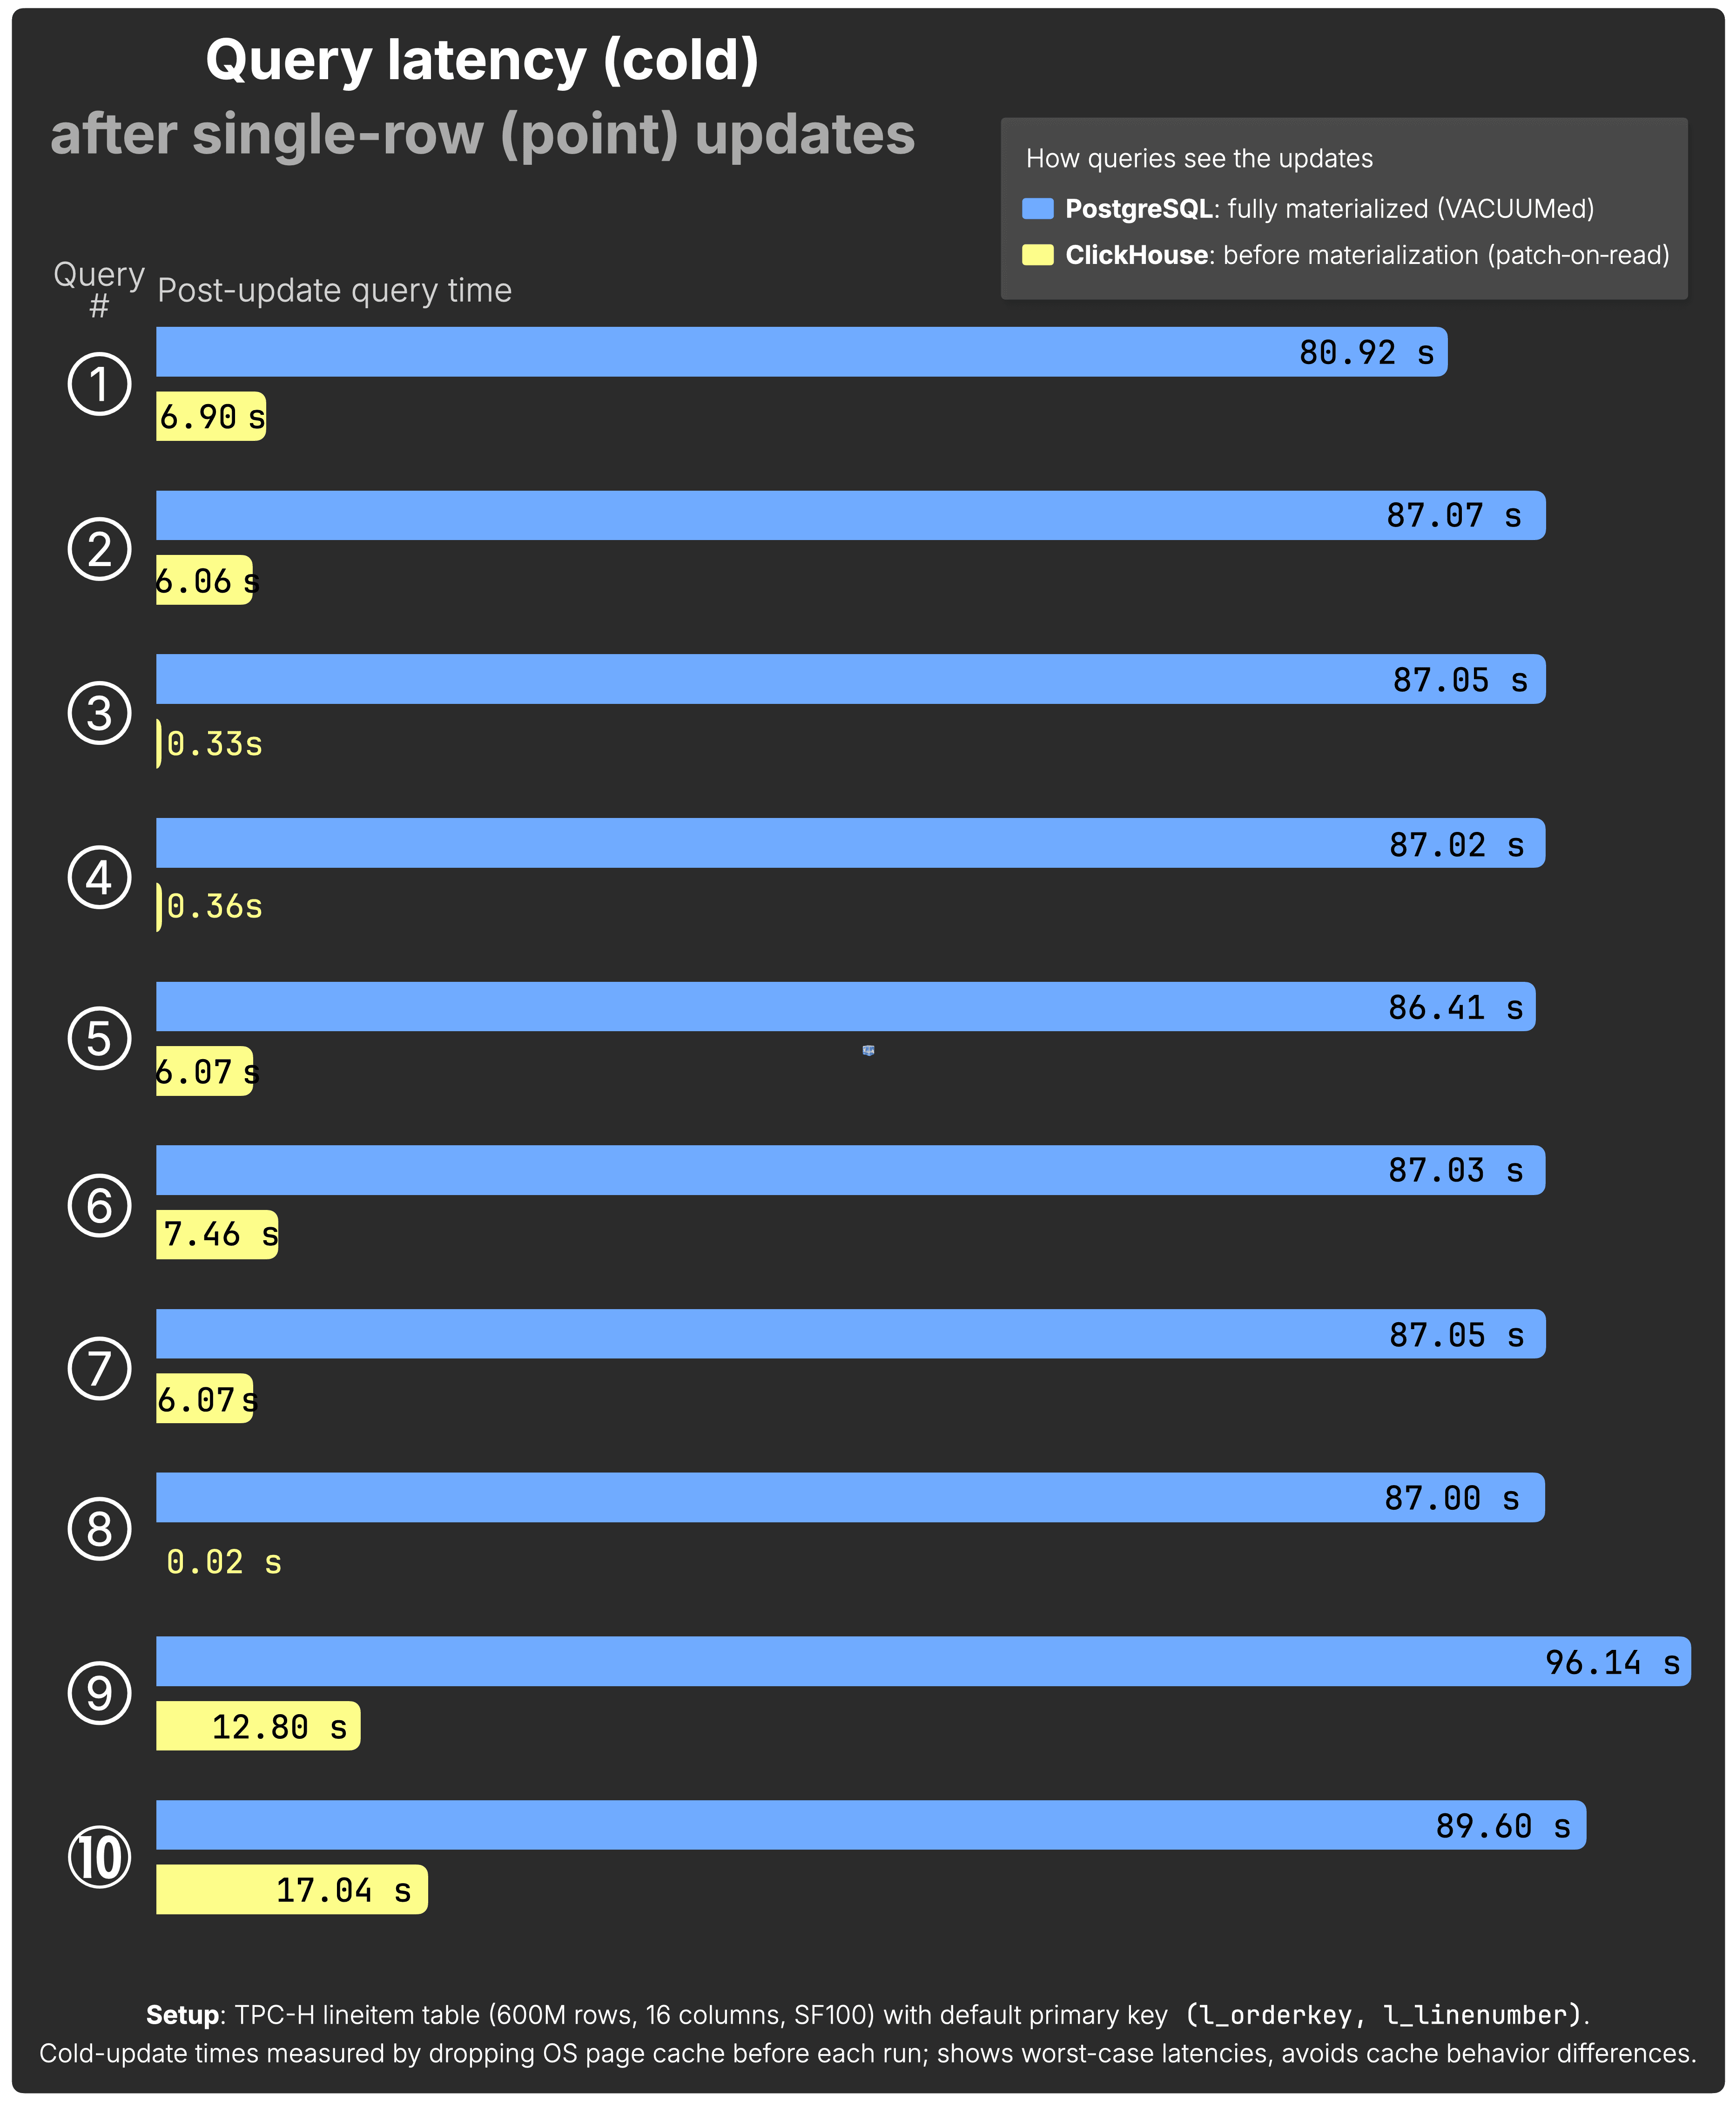Click the 0.02 s label for query 8
The width and height of the screenshot is (1736, 2108).
point(224,1562)
